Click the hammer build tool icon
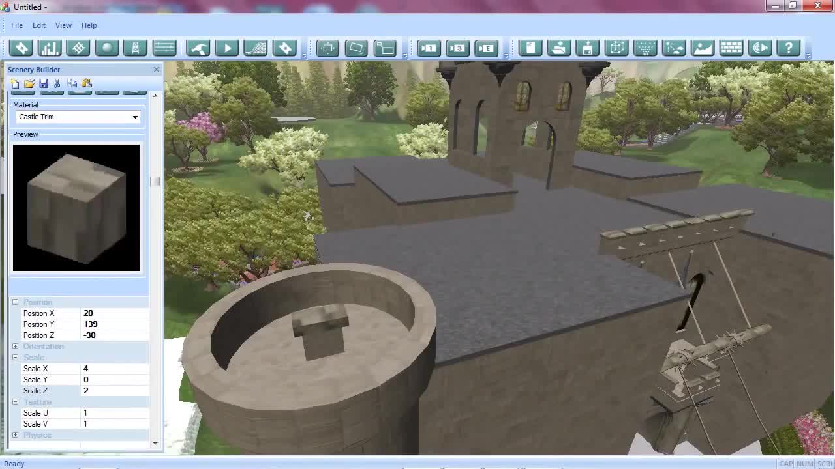The width and height of the screenshot is (835, 469). 198,48
